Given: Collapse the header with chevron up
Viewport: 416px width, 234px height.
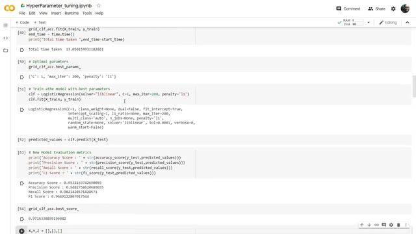Looking at the screenshot, I should click(x=408, y=23).
